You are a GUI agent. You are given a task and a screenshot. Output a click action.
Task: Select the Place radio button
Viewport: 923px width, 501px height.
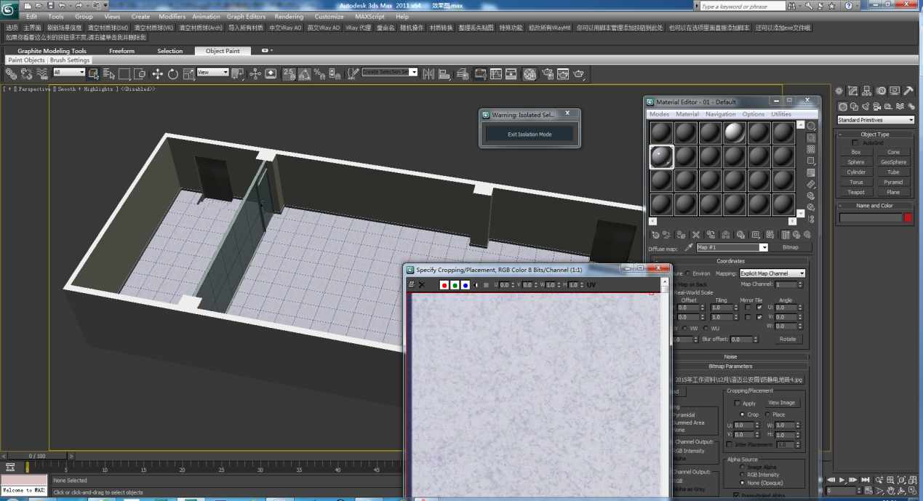pyautogui.click(x=768, y=414)
